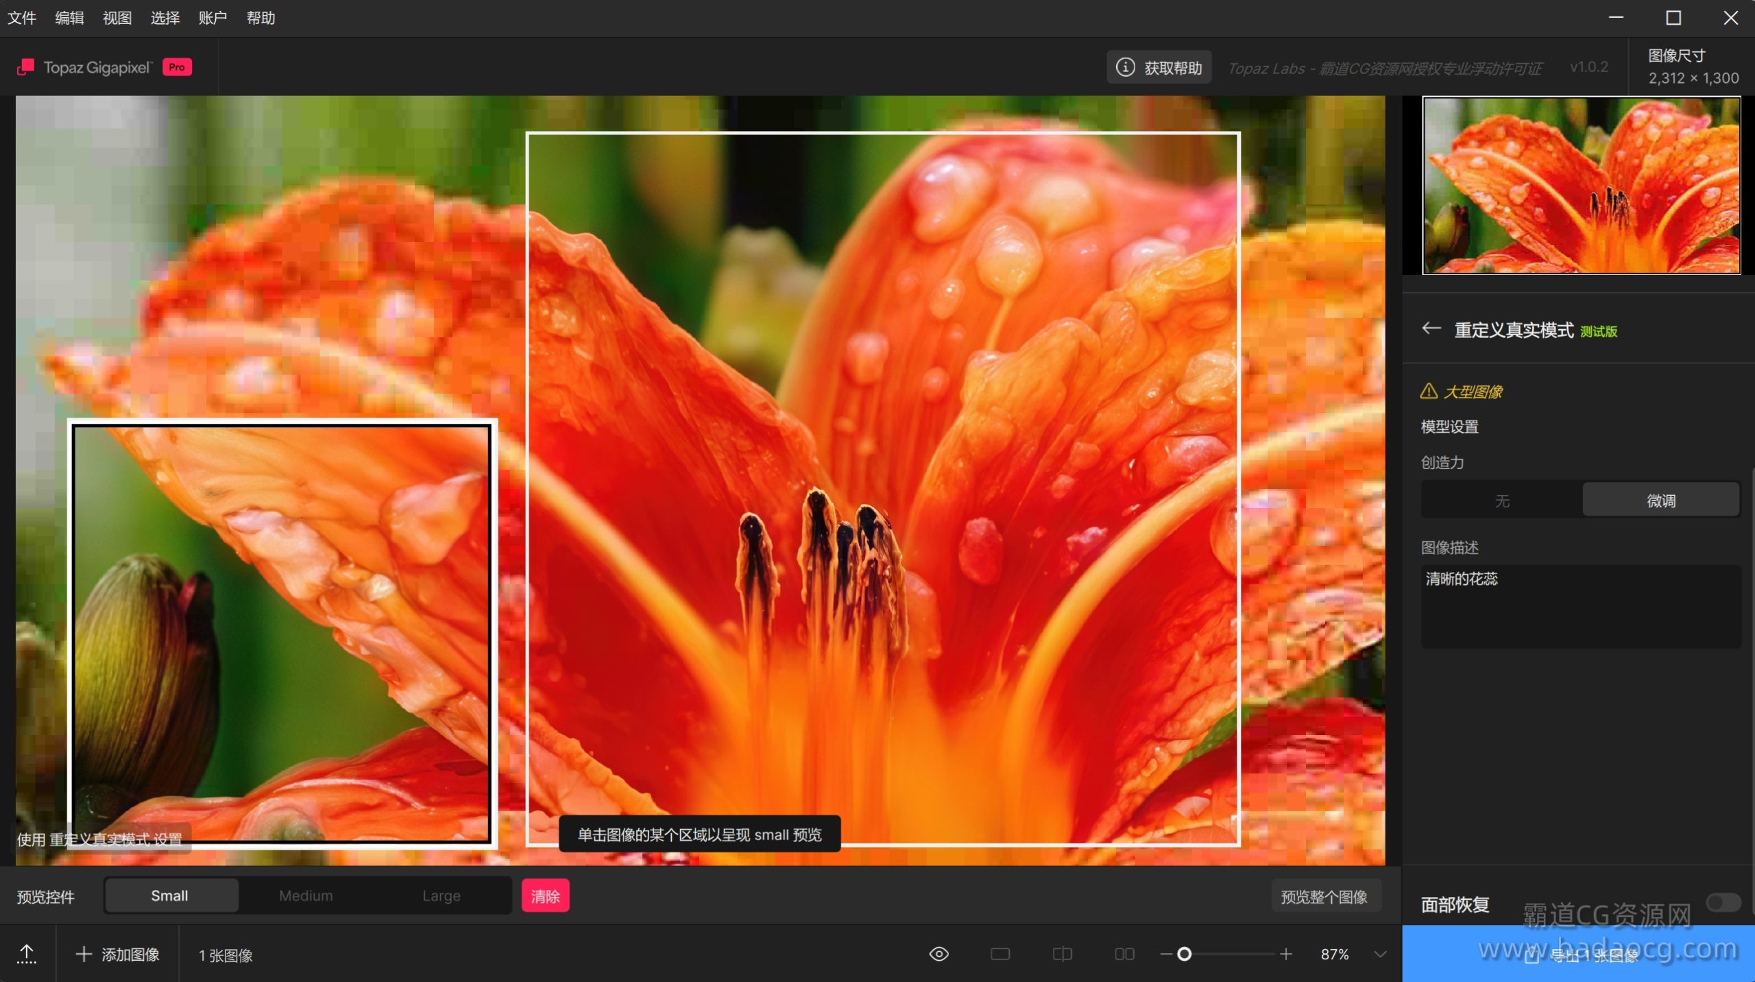Click the back arrow beside 重定义真实模式
Image resolution: width=1755 pixels, height=982 pixels.
(1431, 328)
